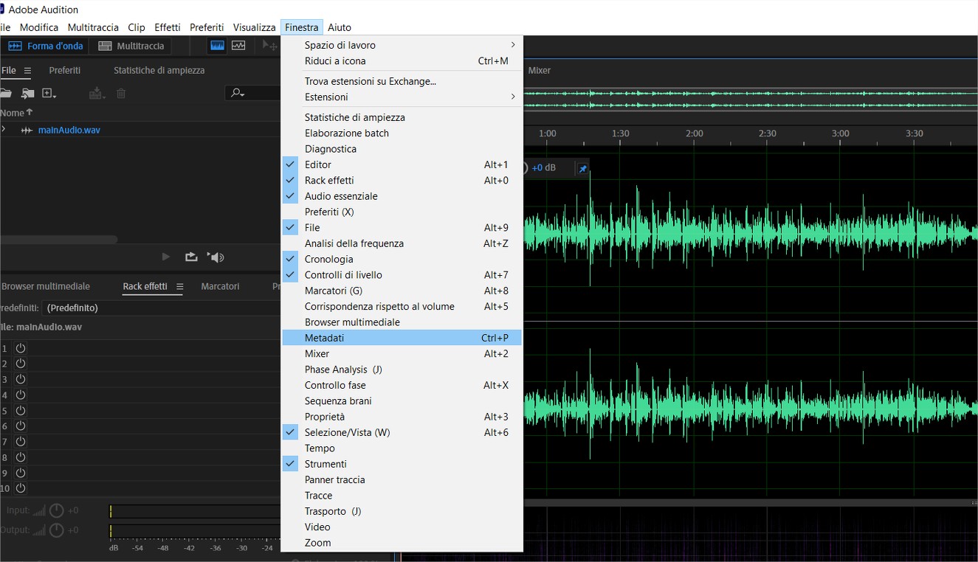The image size is (978, 562).
Task: Click the loudness speaker icon
Action: [215, 257]
